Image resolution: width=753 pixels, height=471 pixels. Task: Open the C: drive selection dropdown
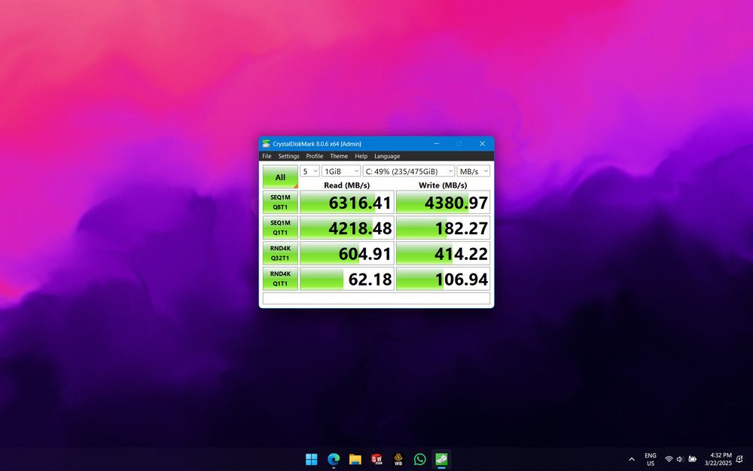[x=409, y=171]
